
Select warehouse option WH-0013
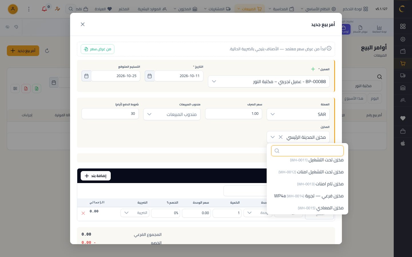[308, 184]
